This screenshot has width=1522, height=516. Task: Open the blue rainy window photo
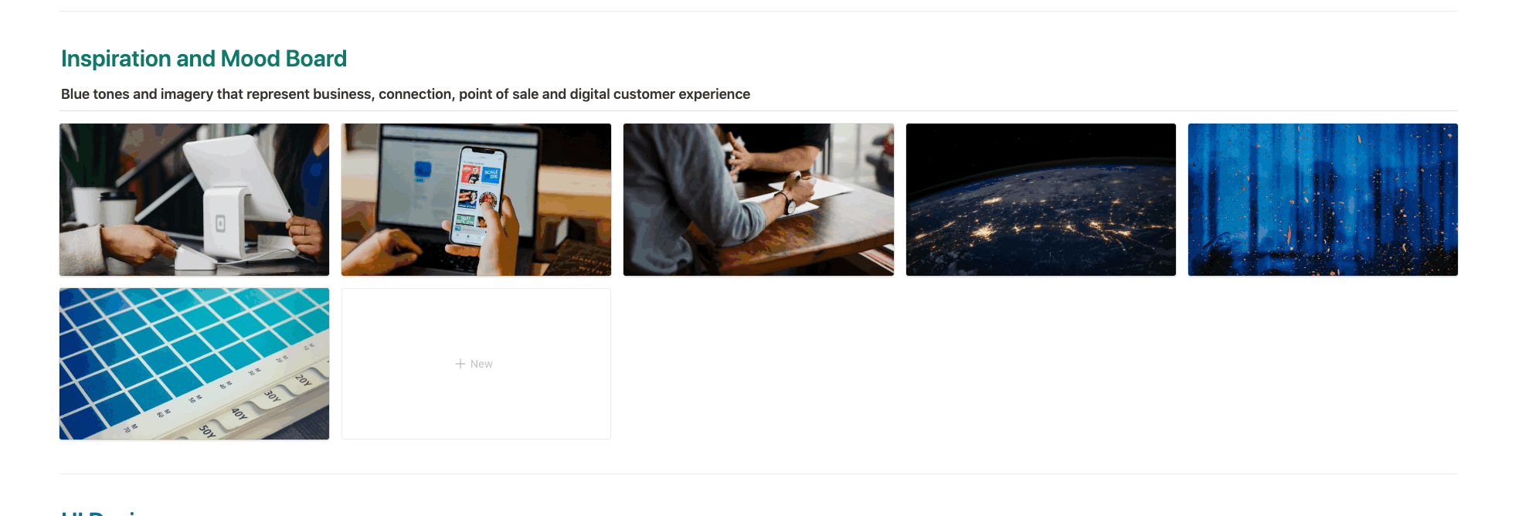(1323, 199)
